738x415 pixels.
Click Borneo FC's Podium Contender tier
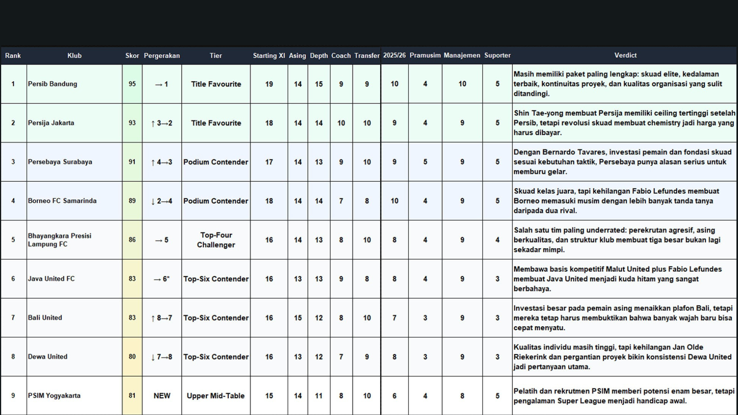tap(216, 201)
